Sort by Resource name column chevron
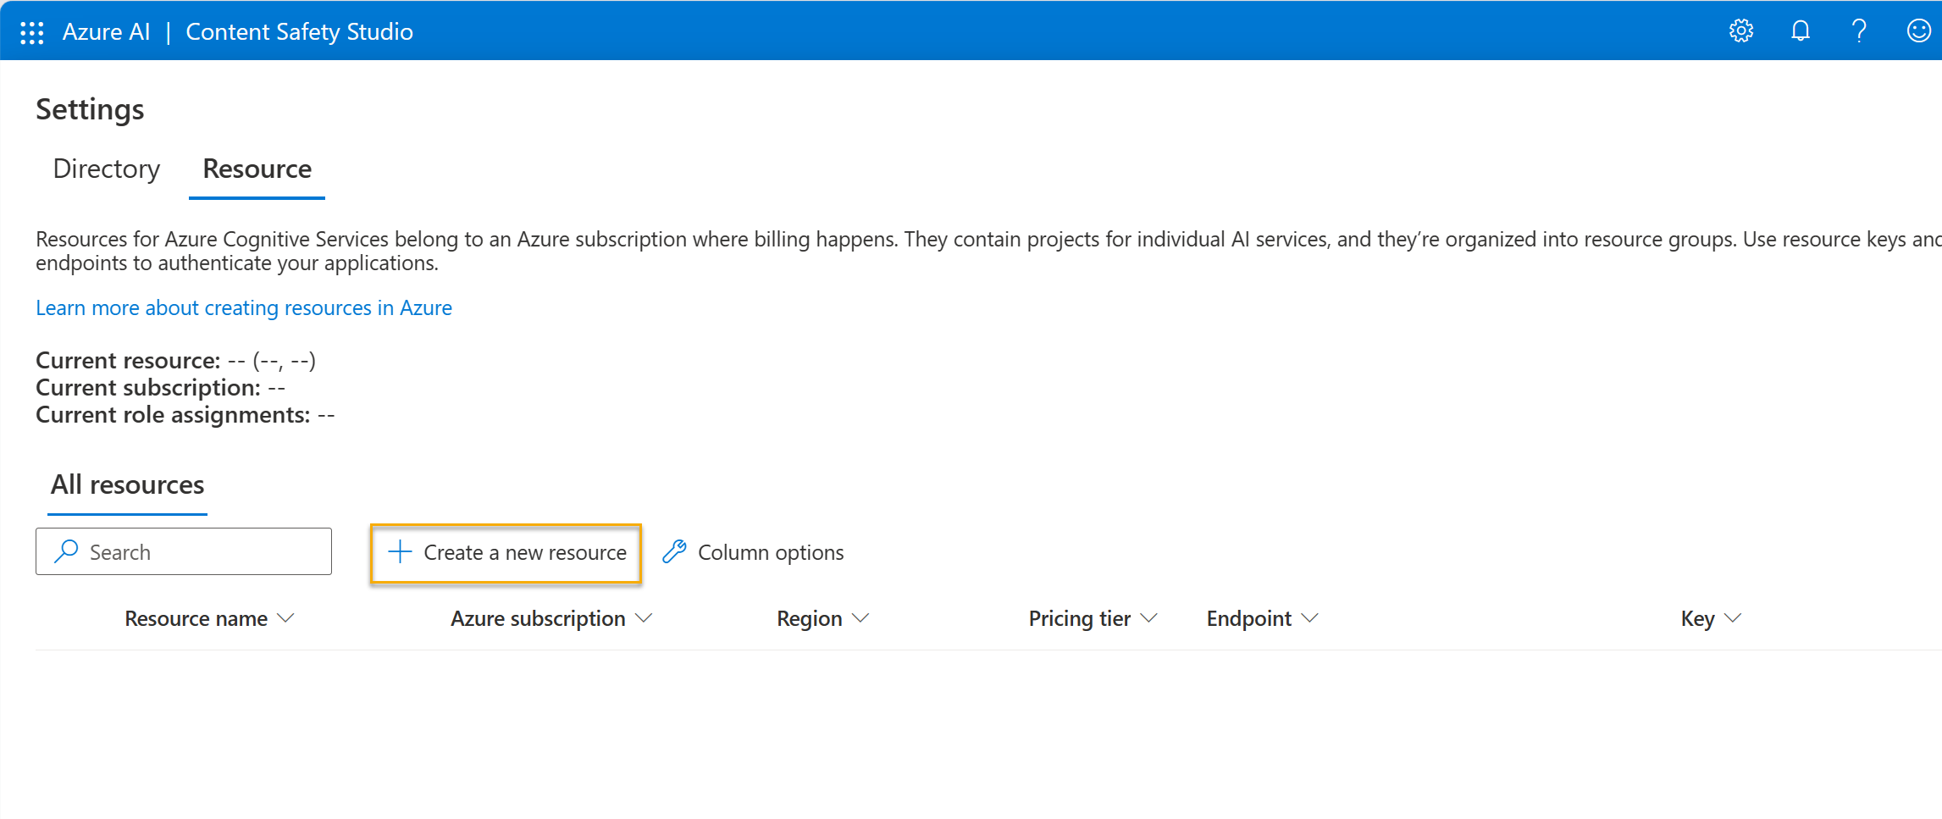This screenshot has height=819, width=1942. tap(286, 618)
